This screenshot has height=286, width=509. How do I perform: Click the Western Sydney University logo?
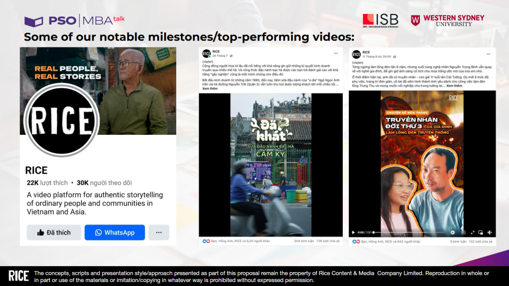[448, 21]
